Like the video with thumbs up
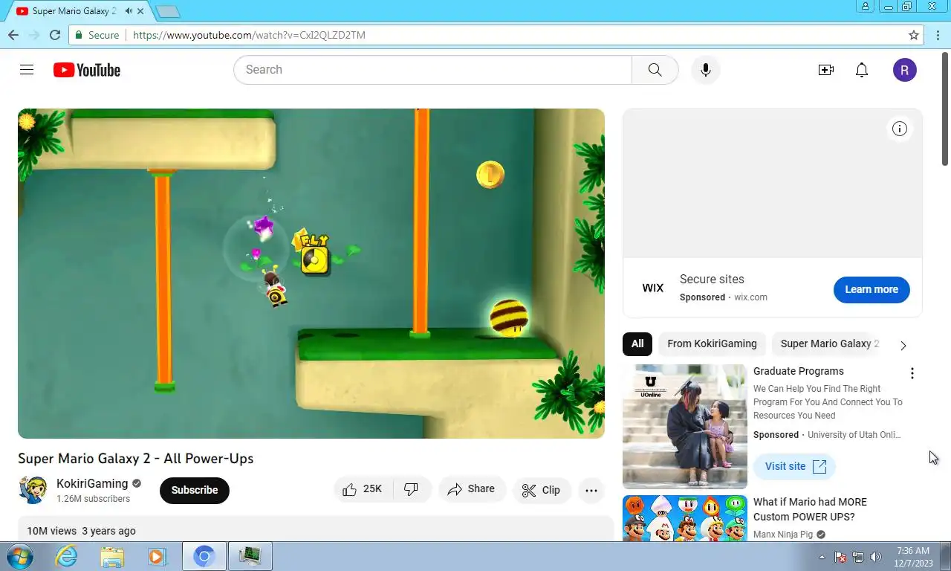The image size is (951, 571). pos(363,489)
